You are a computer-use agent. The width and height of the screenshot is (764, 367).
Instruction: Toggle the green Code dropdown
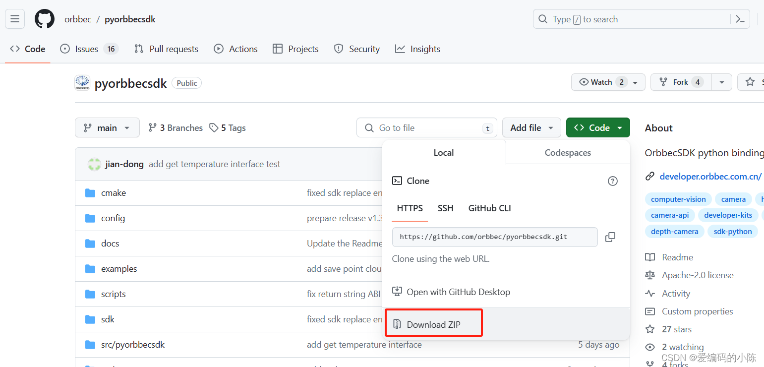click(598, 128)
